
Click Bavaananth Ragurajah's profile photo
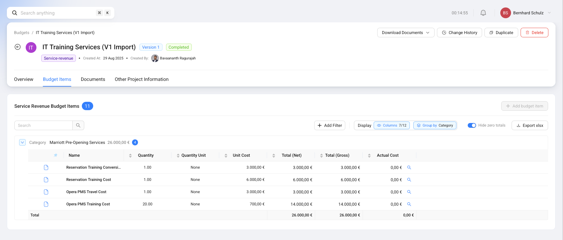(x=155, y=58)
